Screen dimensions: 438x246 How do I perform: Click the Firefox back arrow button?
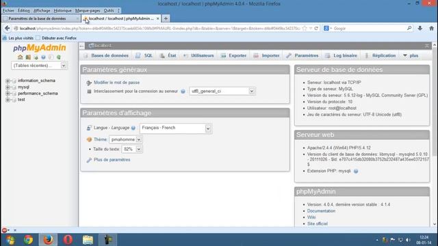tap(7, 28)
